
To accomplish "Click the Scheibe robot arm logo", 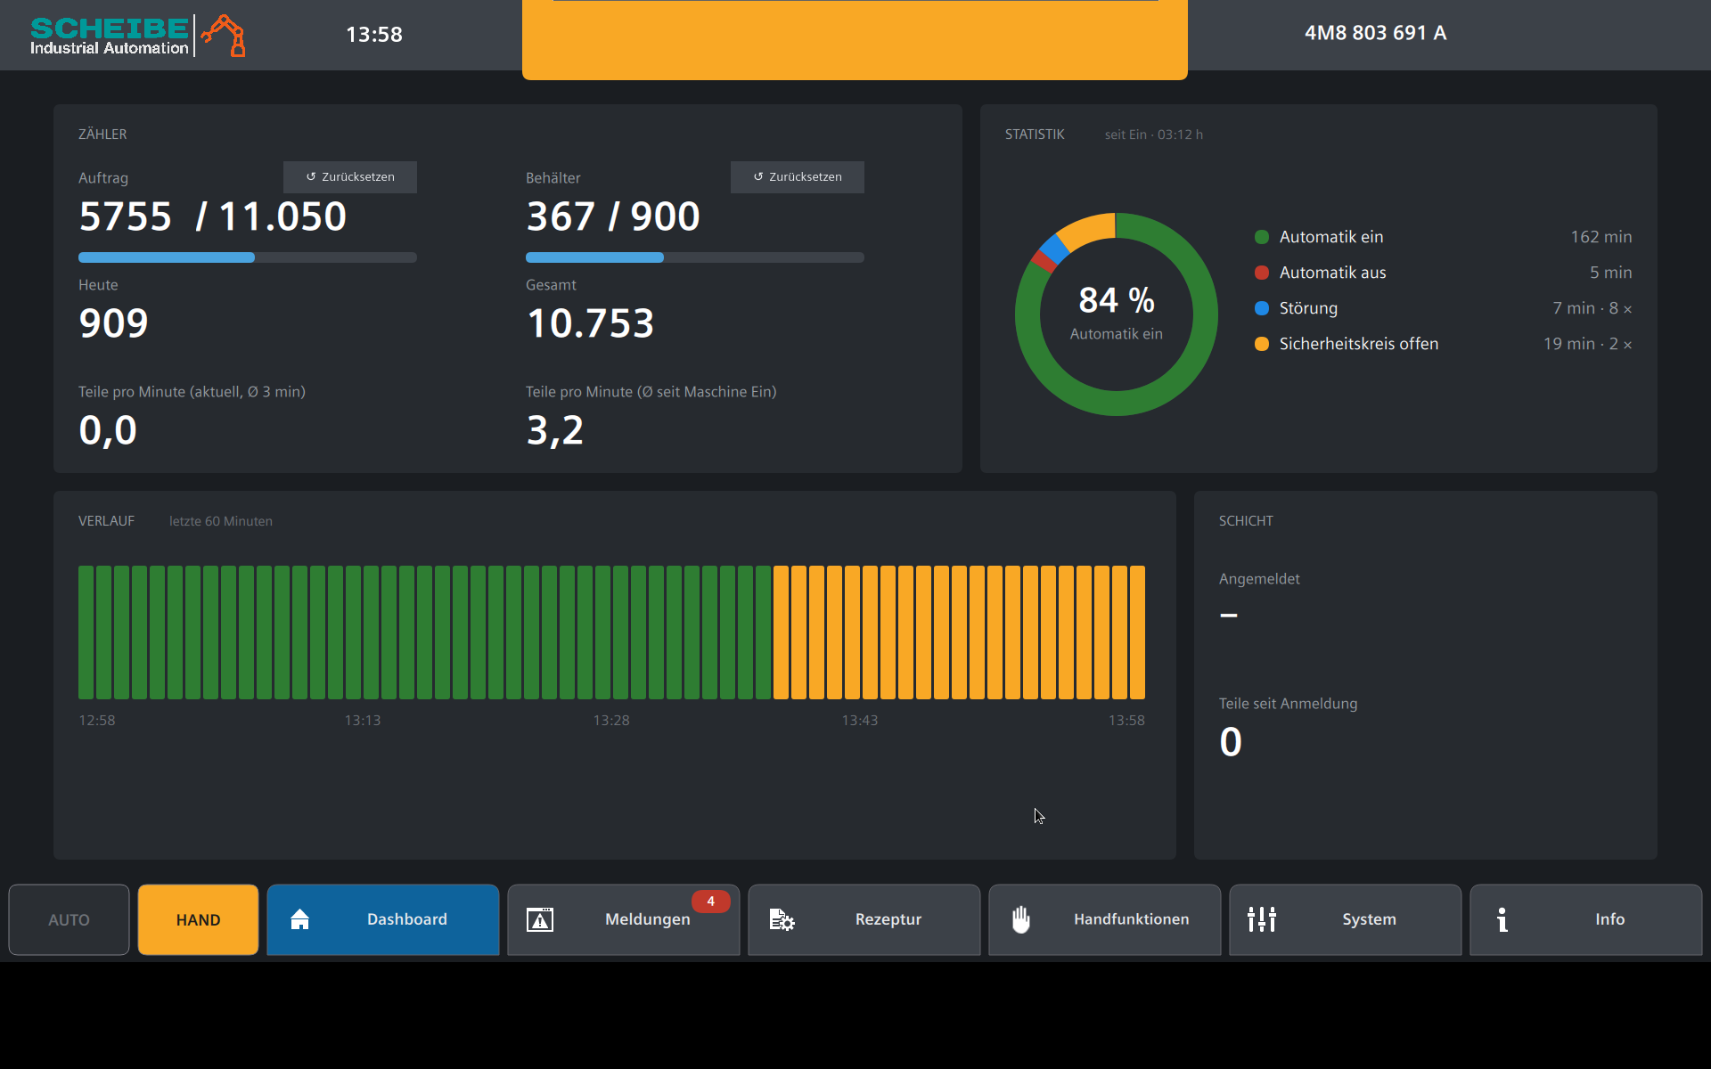I will tap(224, 36).
